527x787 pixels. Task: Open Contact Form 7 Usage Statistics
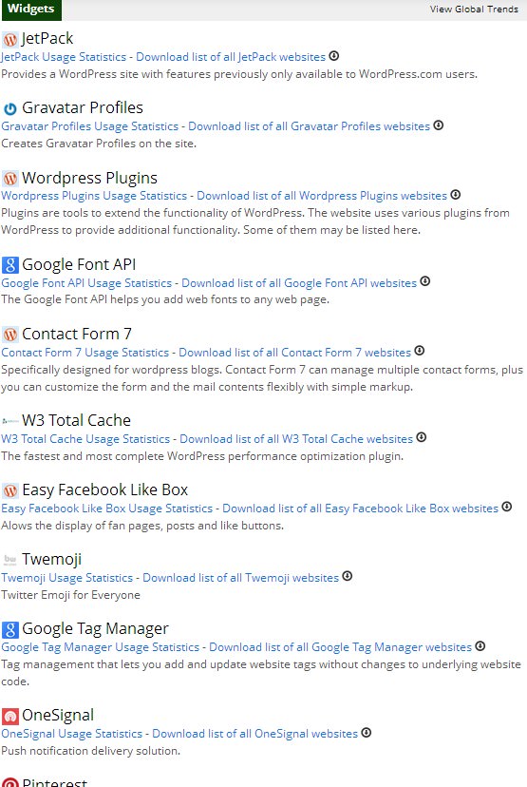[85, 353]
